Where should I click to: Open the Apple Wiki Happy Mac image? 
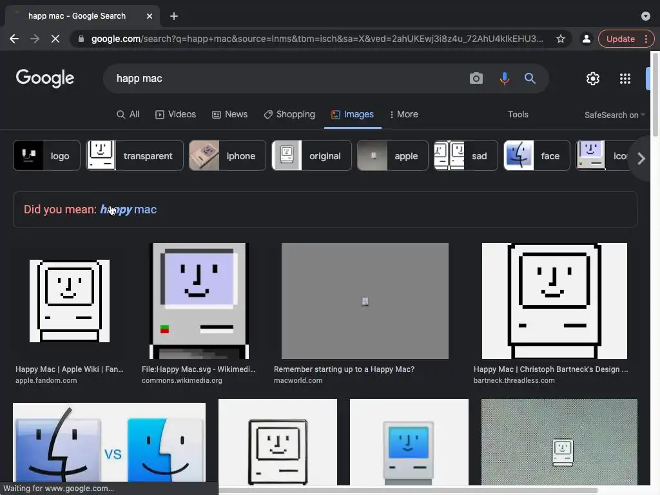[x=70, y=301]
